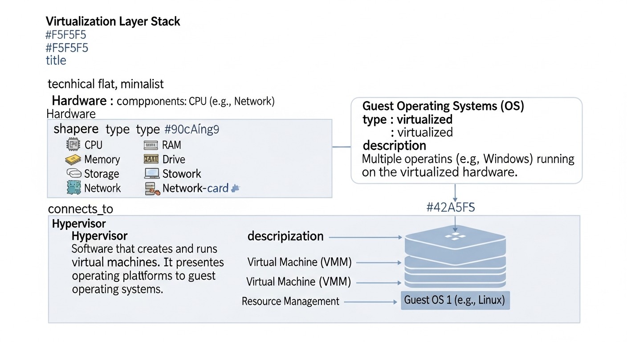Click the Drive icon in hardware list

(151, 159)
